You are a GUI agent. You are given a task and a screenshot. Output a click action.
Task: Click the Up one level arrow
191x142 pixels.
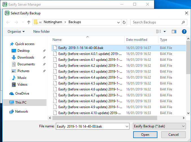[28, 22]
